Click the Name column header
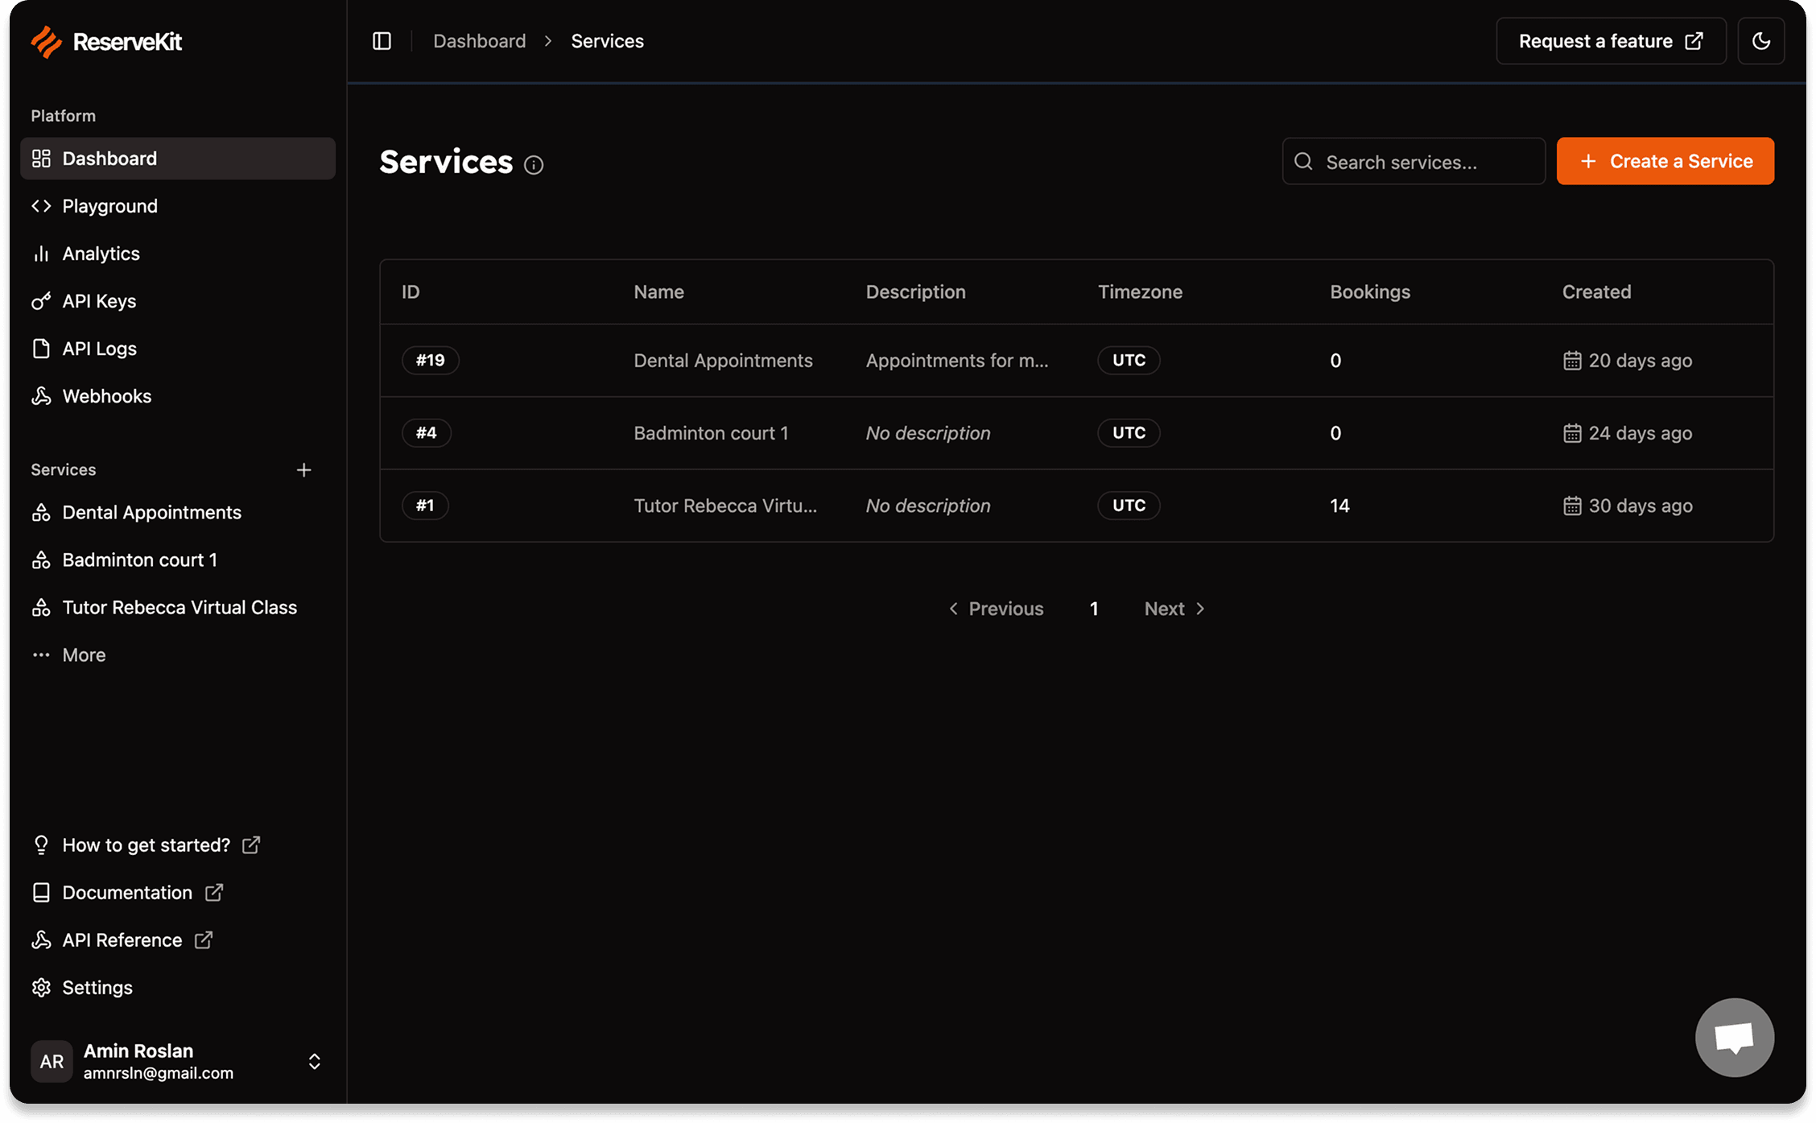The width and height of the screenshot is (1816, 1123). (x=658, y=292)
